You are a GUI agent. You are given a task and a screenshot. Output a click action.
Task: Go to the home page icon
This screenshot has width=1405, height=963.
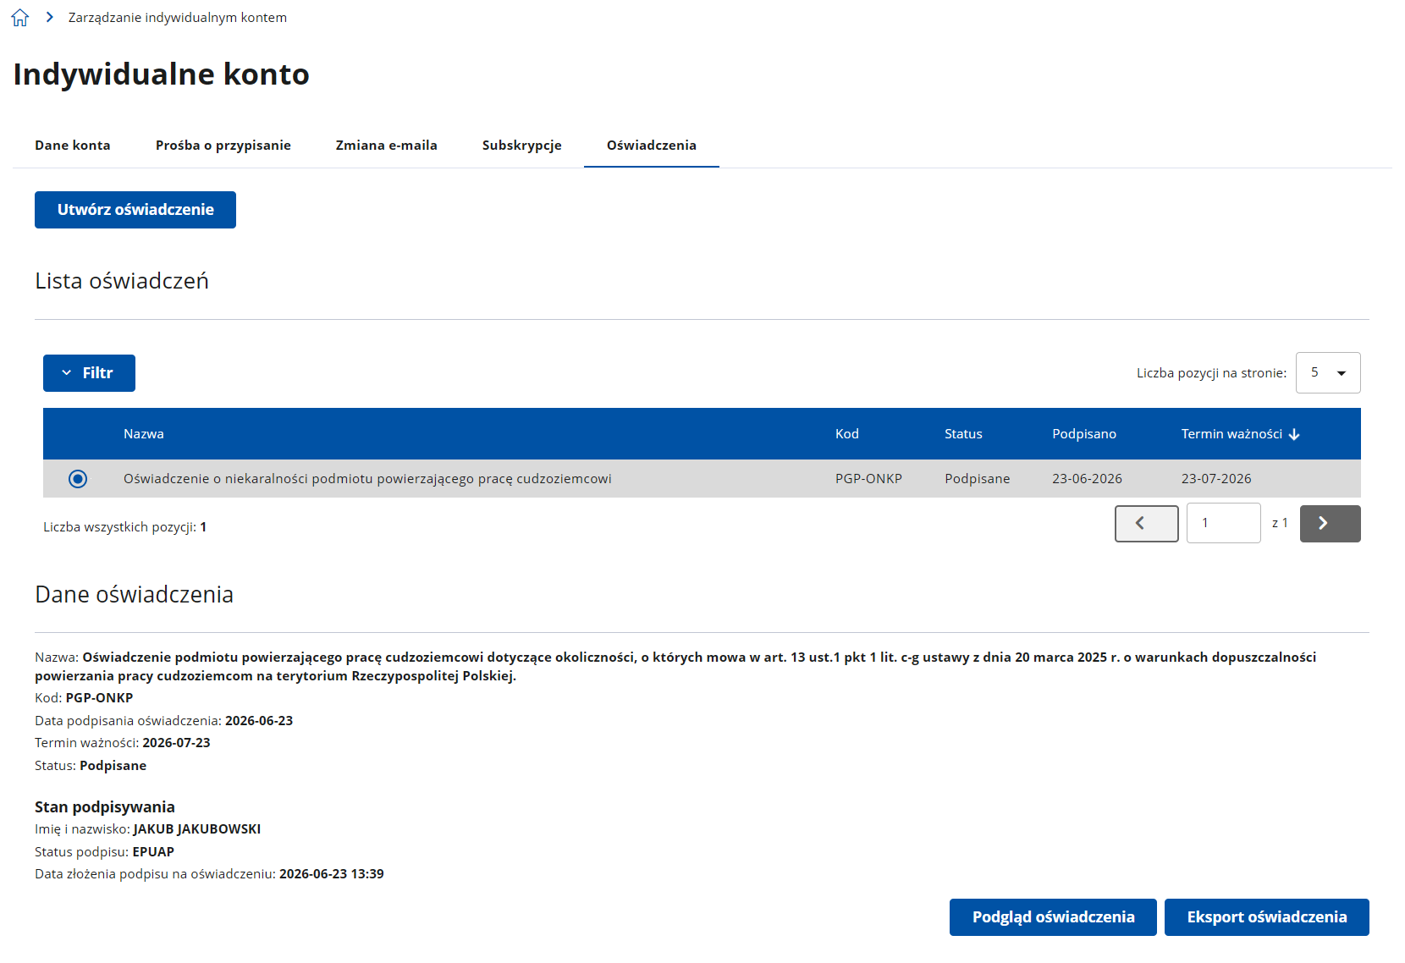(x=20, y=18)
